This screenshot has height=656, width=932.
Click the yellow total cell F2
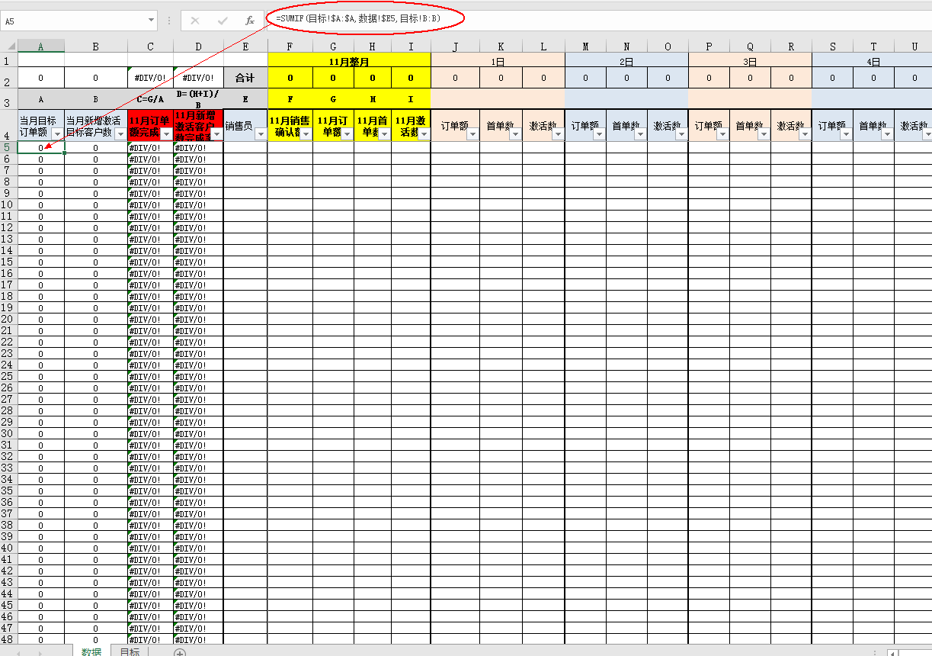pos(290,78)
